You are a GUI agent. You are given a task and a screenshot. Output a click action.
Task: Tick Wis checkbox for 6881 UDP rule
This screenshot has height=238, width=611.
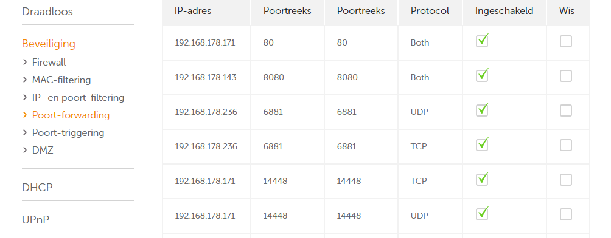tap(566, 110)
